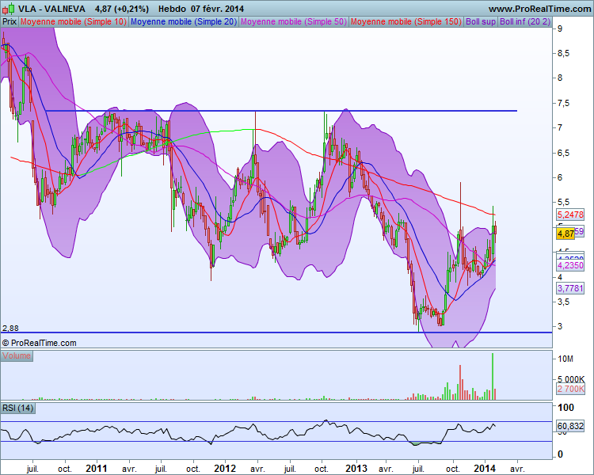The image size is (594, 475).
Task: Click the Volume panel label
Action: [17, 355]
